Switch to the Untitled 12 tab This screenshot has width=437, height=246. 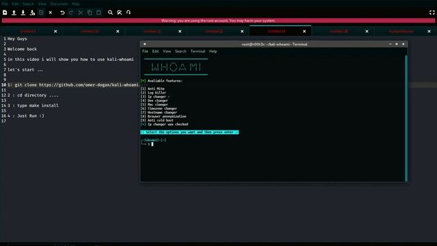tap(214, 31)
